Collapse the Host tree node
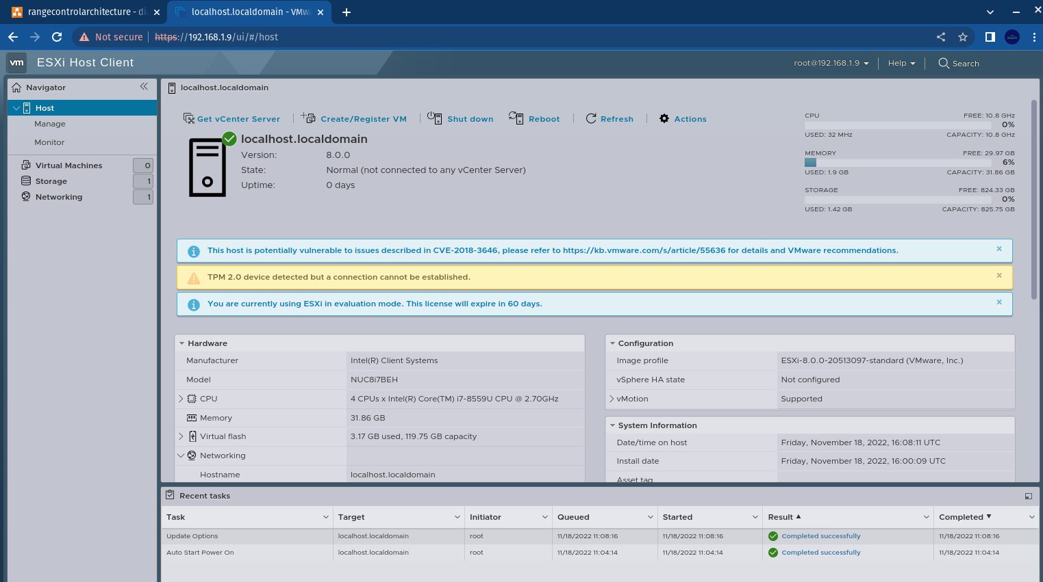Image resolution: width=1043 pixels, height=582 pixels. point(16,108)
